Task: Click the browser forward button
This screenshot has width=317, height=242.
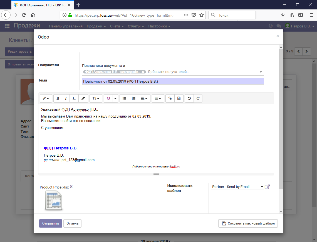Action: [15, 15]
